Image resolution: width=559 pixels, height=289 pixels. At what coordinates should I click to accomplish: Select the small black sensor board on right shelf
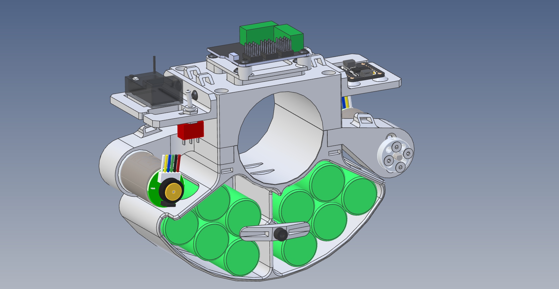(363, 71)
